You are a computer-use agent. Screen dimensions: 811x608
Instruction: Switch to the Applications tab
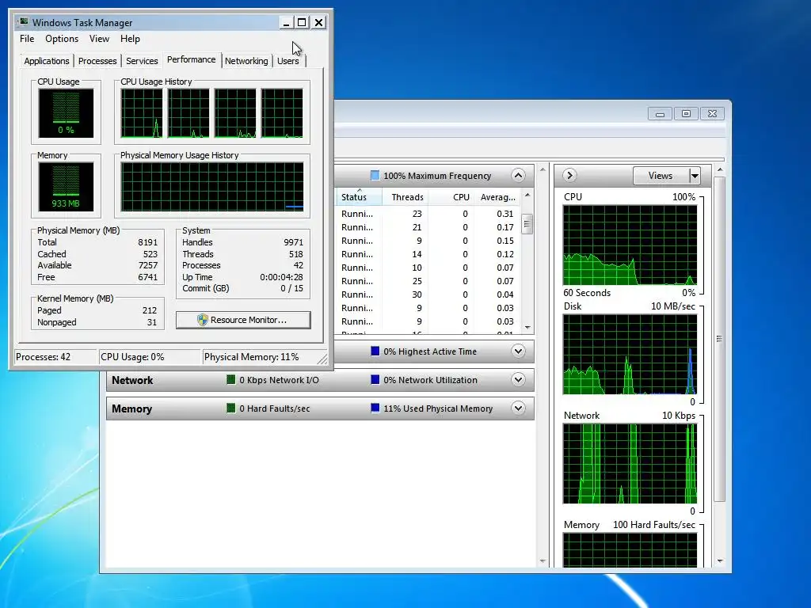pyautogui.click(x=47, y=61)
